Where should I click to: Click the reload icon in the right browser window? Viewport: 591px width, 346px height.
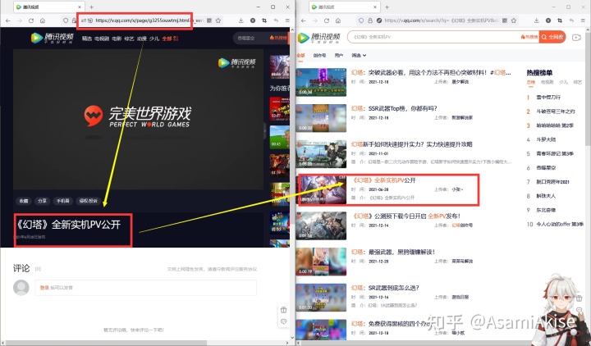pos(327,20)
